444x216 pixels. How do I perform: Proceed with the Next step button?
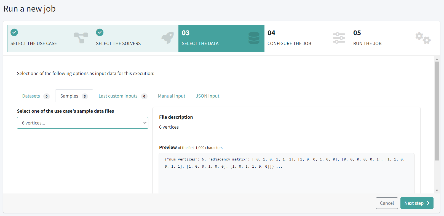[x=417, y=203]
